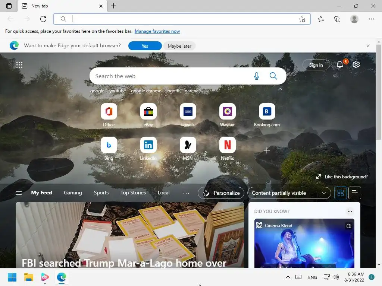Click Yes to set Edge default

[x=145, y=46]
